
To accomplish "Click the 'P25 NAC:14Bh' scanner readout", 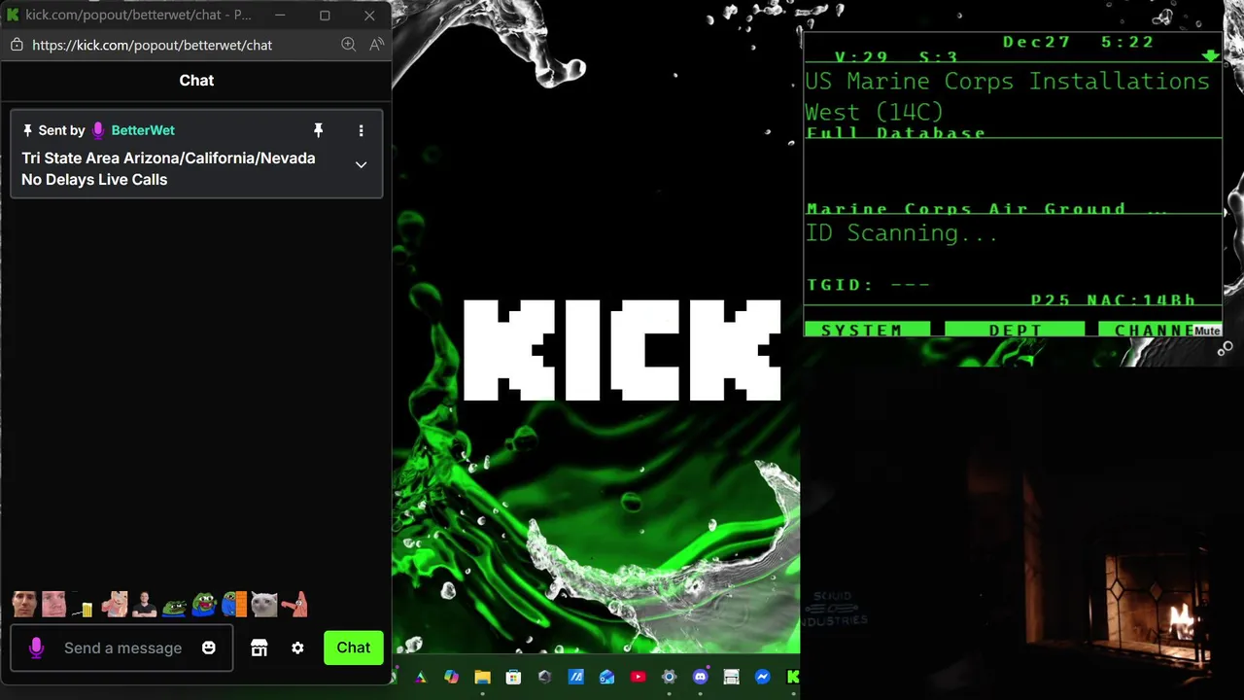I will (x=1113, y=299).
